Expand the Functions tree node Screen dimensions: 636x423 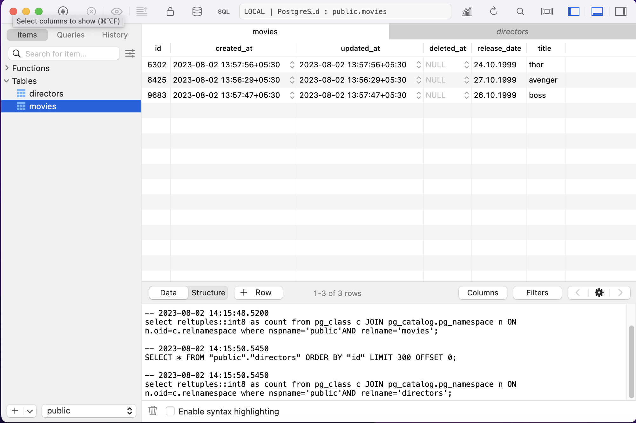click(7, 68)
